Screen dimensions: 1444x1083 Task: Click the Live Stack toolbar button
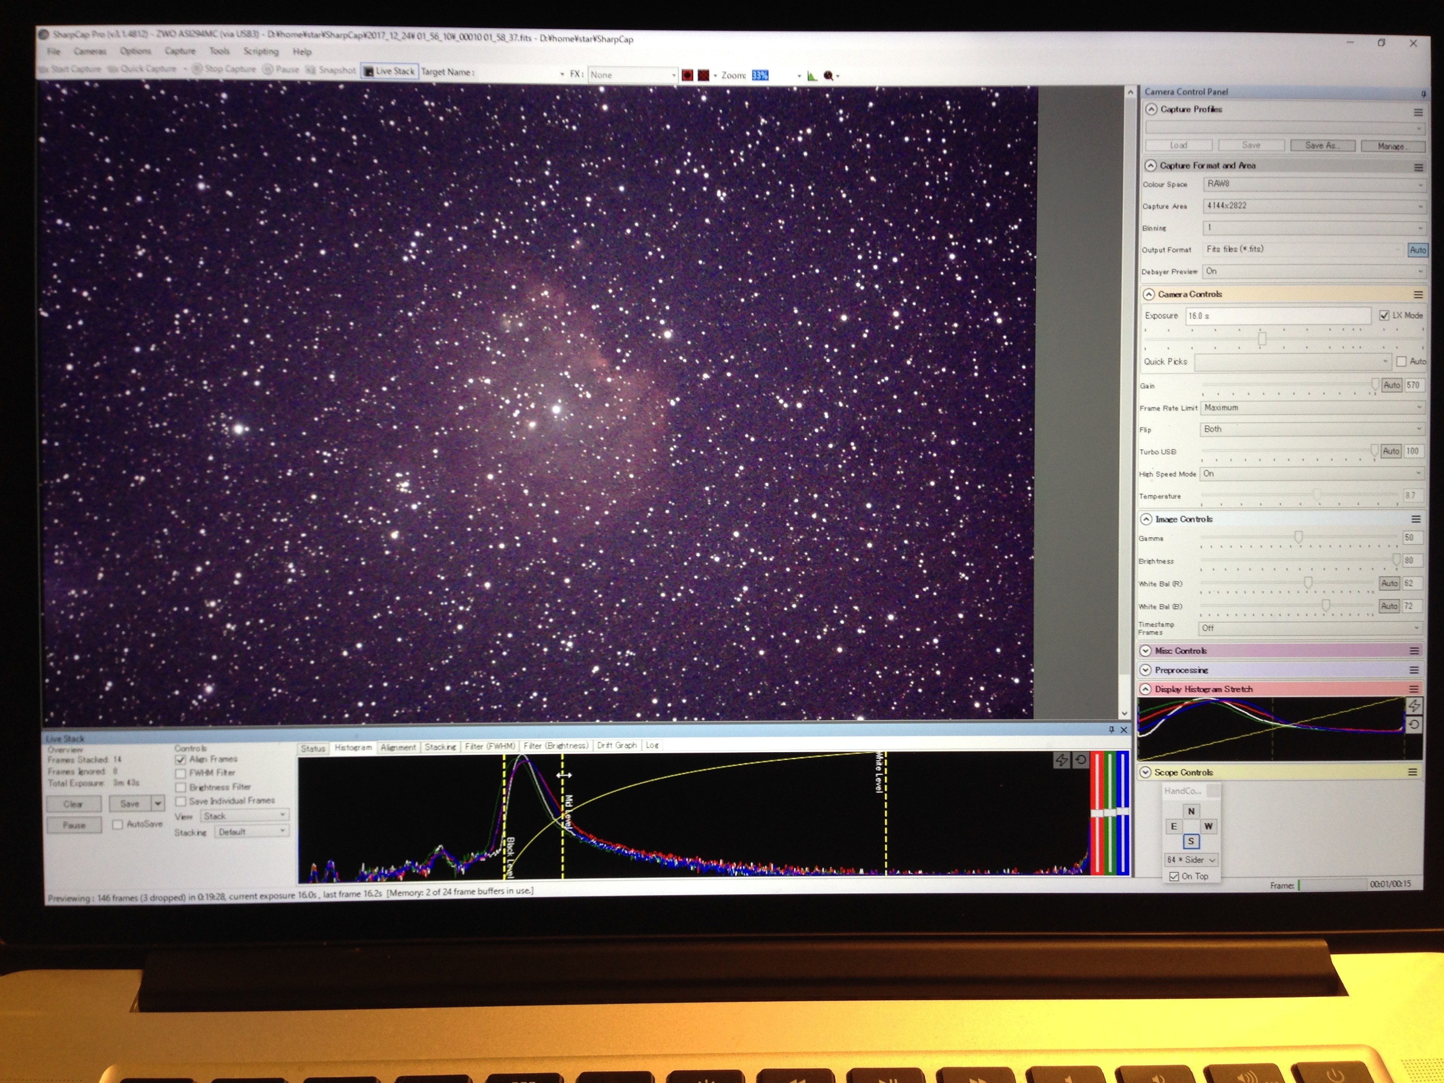(389, 71)
